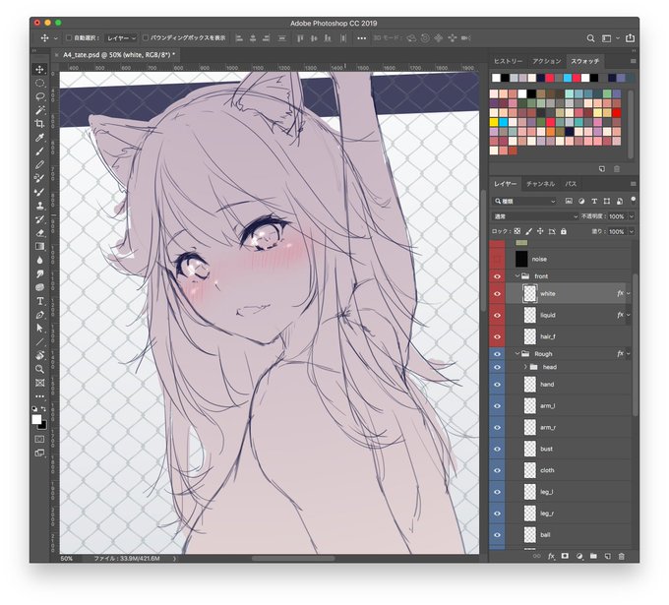Viewport: 669px width, 605px height.
Task: Select the Pen tool
Action: [39, 315]
